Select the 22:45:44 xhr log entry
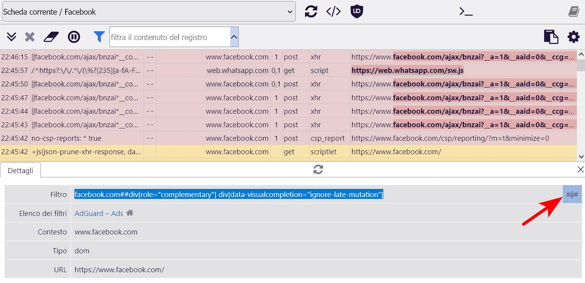The image size is (585, 283). pyautogui.click(x=288, y=111)
